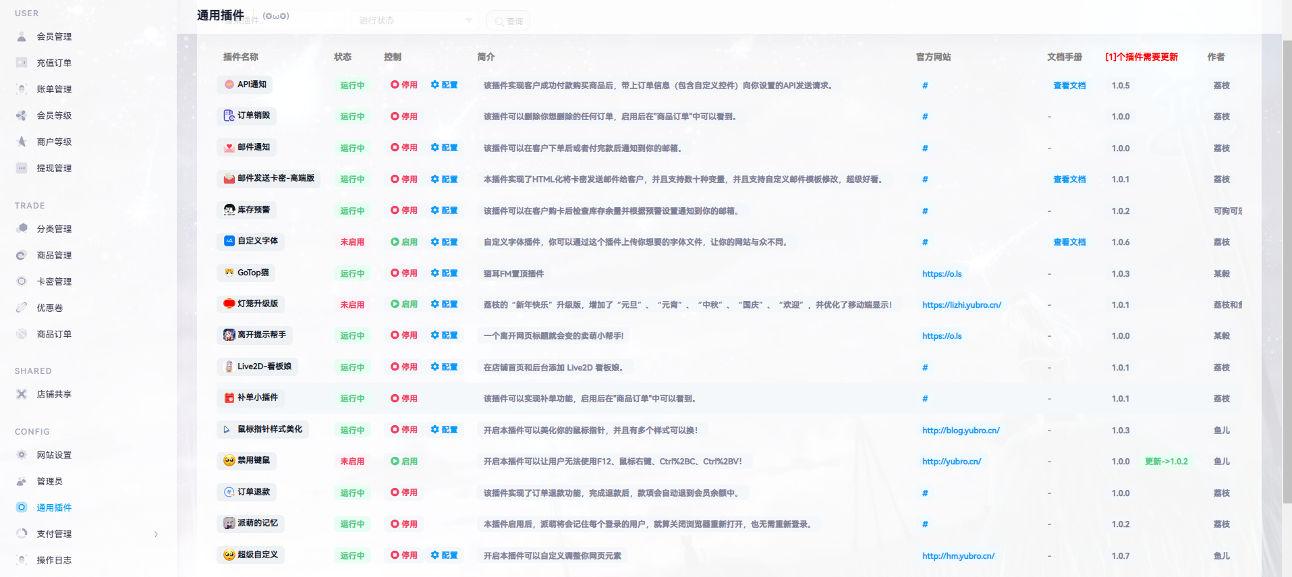Viewport: 1292px width, 577px height.
Task: Disable the 订单销毁 plugin
Action: tap(404, 116)
